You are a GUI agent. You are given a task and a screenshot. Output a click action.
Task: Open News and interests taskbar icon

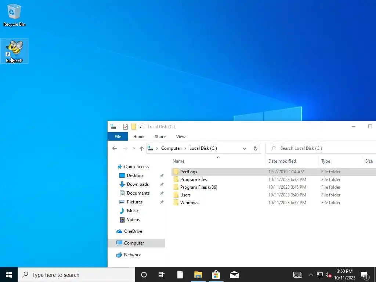point(297,275)
